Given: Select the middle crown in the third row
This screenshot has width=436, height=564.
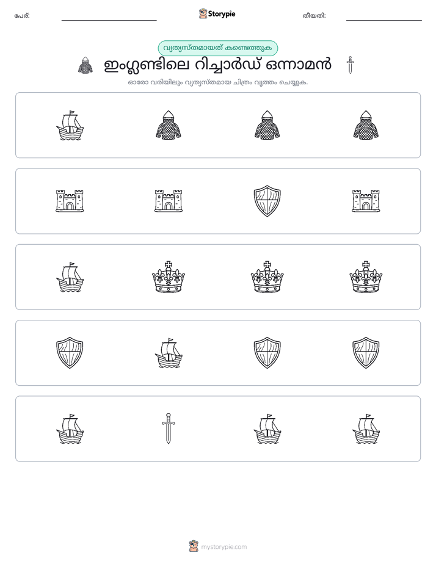Looking at the screenshot, I should tap(267, 277).
